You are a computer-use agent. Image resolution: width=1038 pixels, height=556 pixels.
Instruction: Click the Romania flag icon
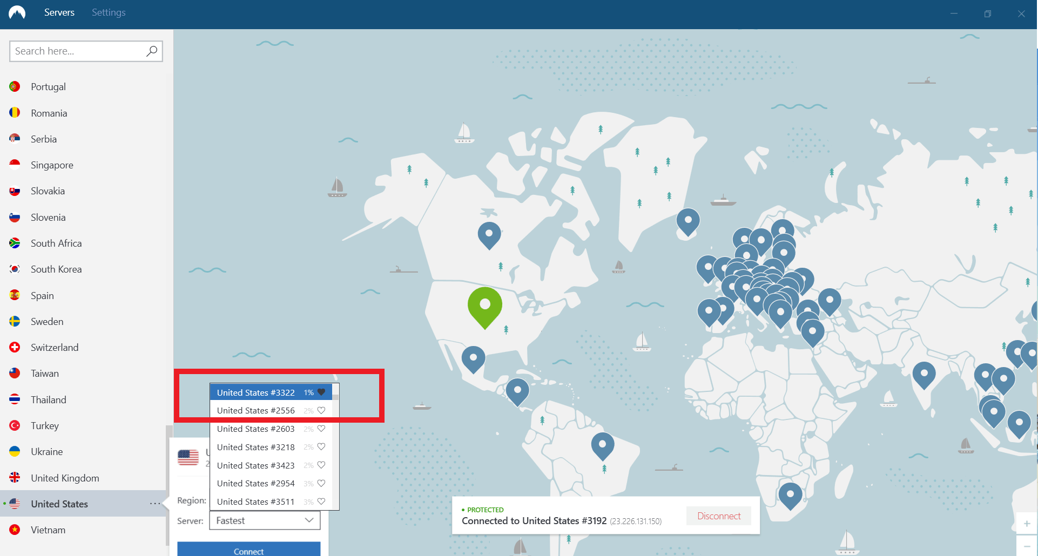15,113
